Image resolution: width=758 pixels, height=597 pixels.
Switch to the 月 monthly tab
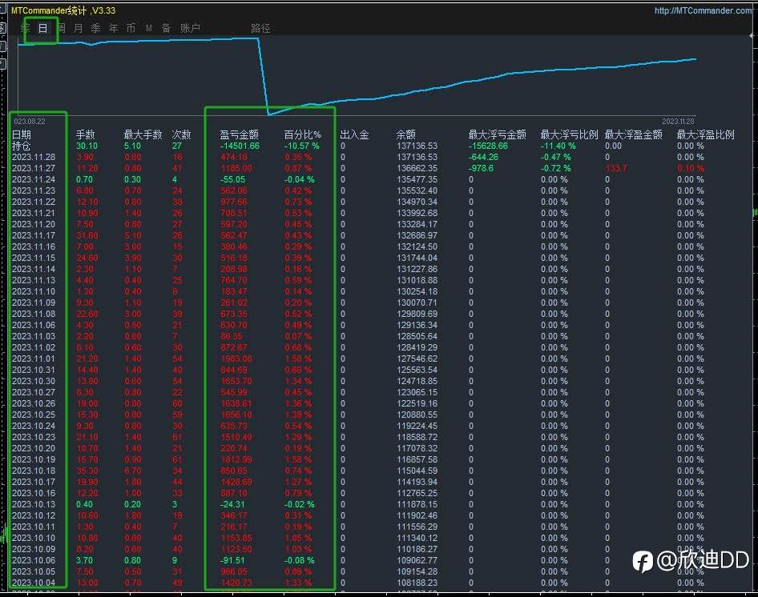(79, 28)
